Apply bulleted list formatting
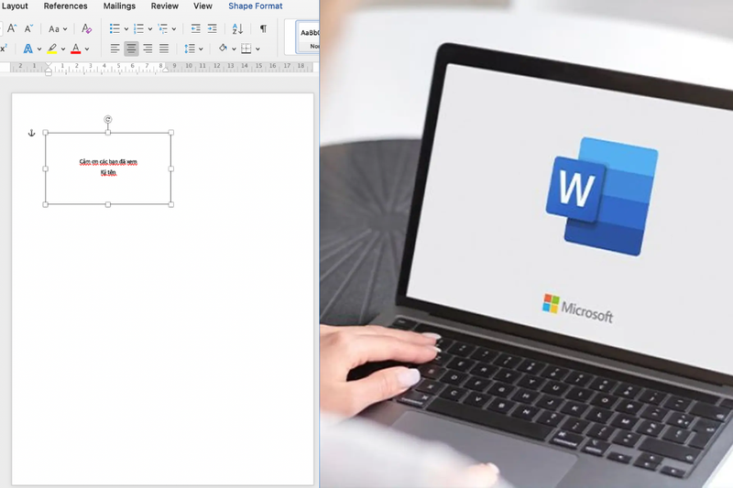The height and width of the screenshot is (488, 733). click(115, 28)
